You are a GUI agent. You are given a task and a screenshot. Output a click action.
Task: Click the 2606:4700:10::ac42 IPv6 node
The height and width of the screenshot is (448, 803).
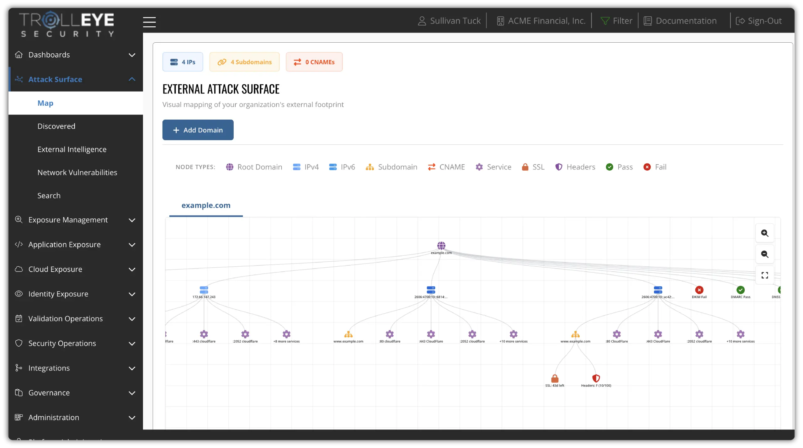point(658,290)
